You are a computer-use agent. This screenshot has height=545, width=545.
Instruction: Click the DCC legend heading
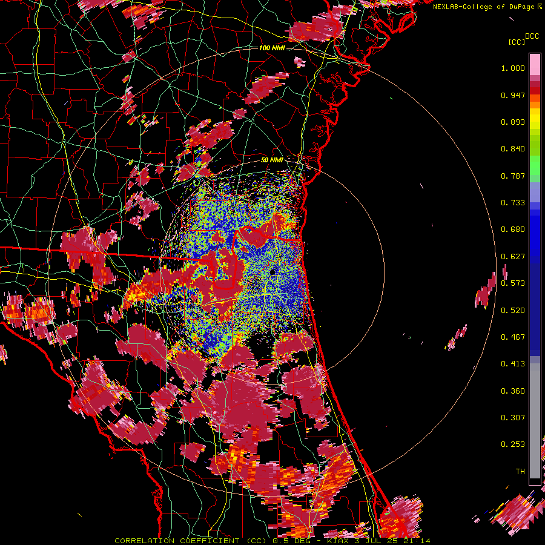coord(532,36)
